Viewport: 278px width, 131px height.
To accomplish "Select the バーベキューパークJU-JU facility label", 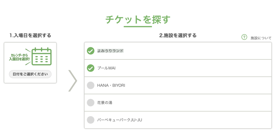I will 120,120.
